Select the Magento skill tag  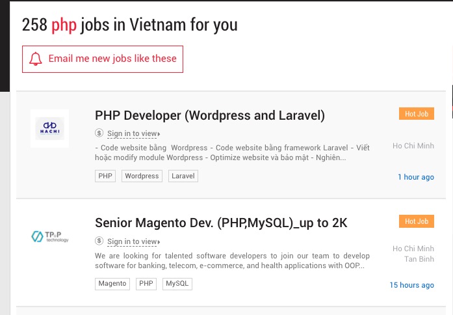coord(113,284)
